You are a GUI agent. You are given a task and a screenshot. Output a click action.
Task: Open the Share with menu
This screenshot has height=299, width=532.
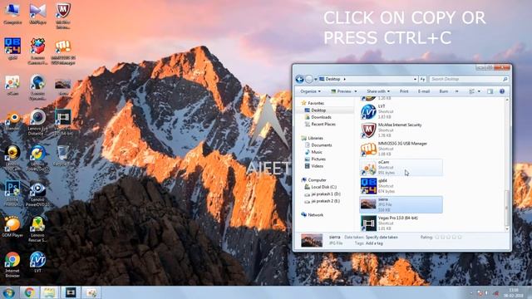(378, 91)
